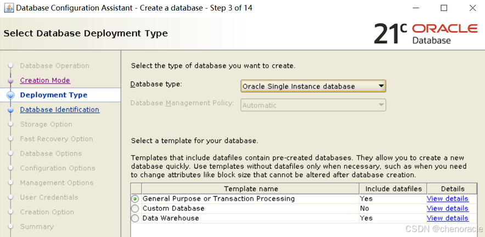The image size is (485, 237).
Task: Click the Custom Database template name
Action: pyautogui.click(x=173, y=208)
